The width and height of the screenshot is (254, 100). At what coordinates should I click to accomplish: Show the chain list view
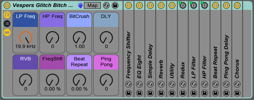(7, 24)
